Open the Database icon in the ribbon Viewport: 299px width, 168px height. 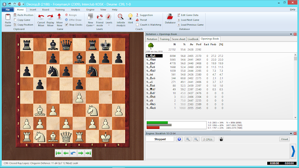(x=170, y=17)
